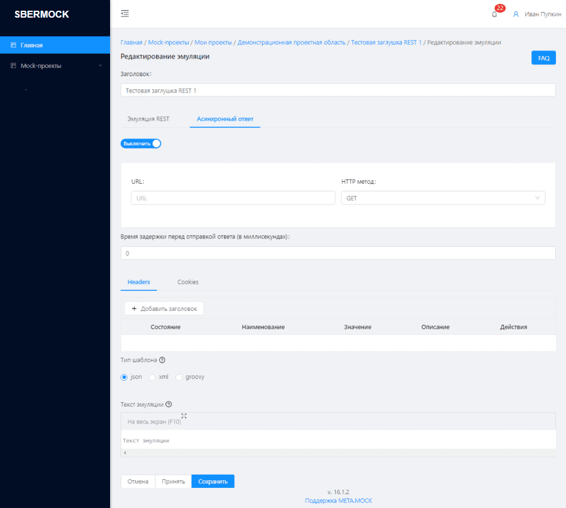Click the user profile icon beside Иван Пупкин
The width and height of the screenshot is (566, 508).
coord(515,13)
